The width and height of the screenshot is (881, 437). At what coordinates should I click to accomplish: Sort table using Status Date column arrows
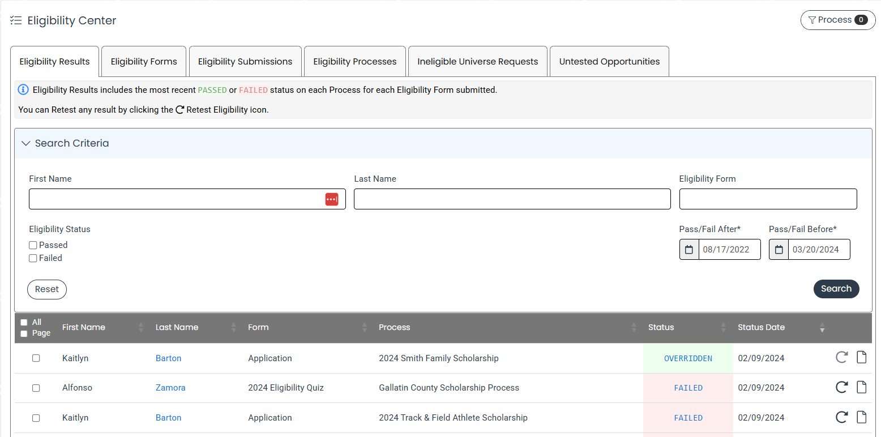(x=822, y=327)
